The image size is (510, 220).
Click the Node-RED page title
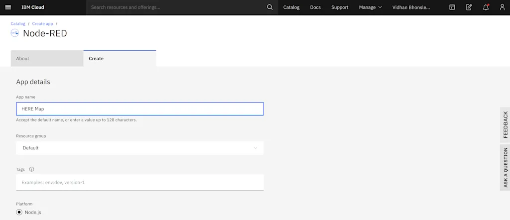[45, 33]
